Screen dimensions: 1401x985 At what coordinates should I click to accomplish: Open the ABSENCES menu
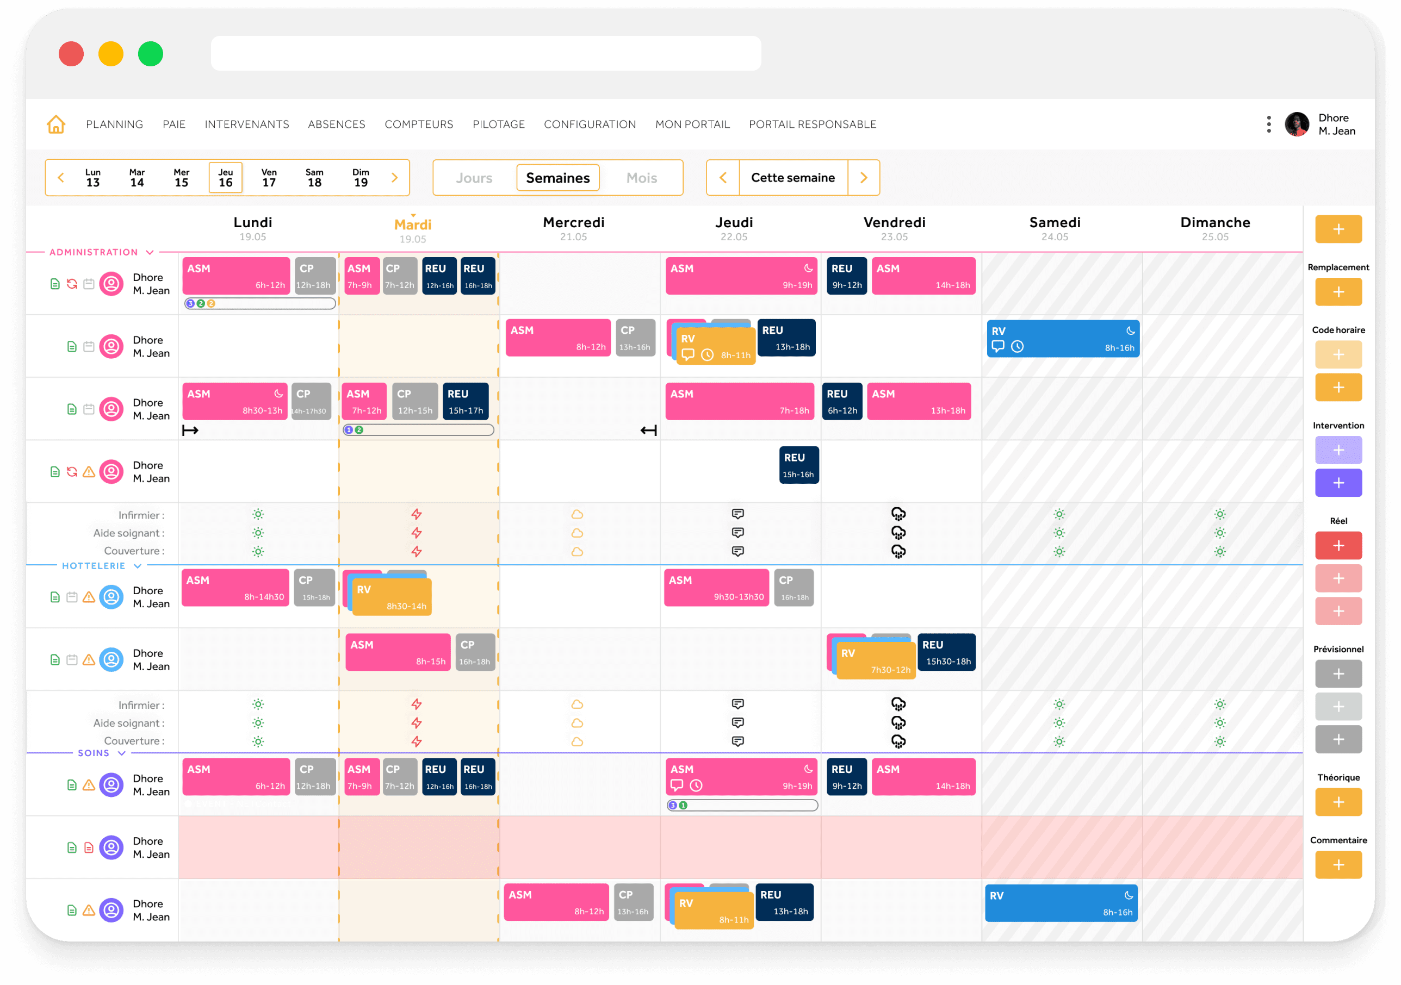336,124
